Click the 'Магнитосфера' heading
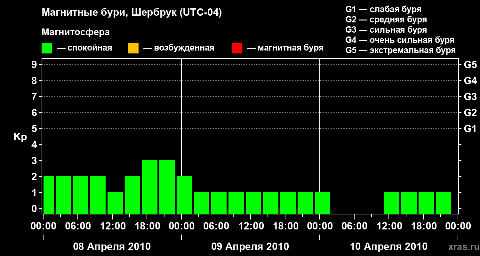 [x=76, y=32]
